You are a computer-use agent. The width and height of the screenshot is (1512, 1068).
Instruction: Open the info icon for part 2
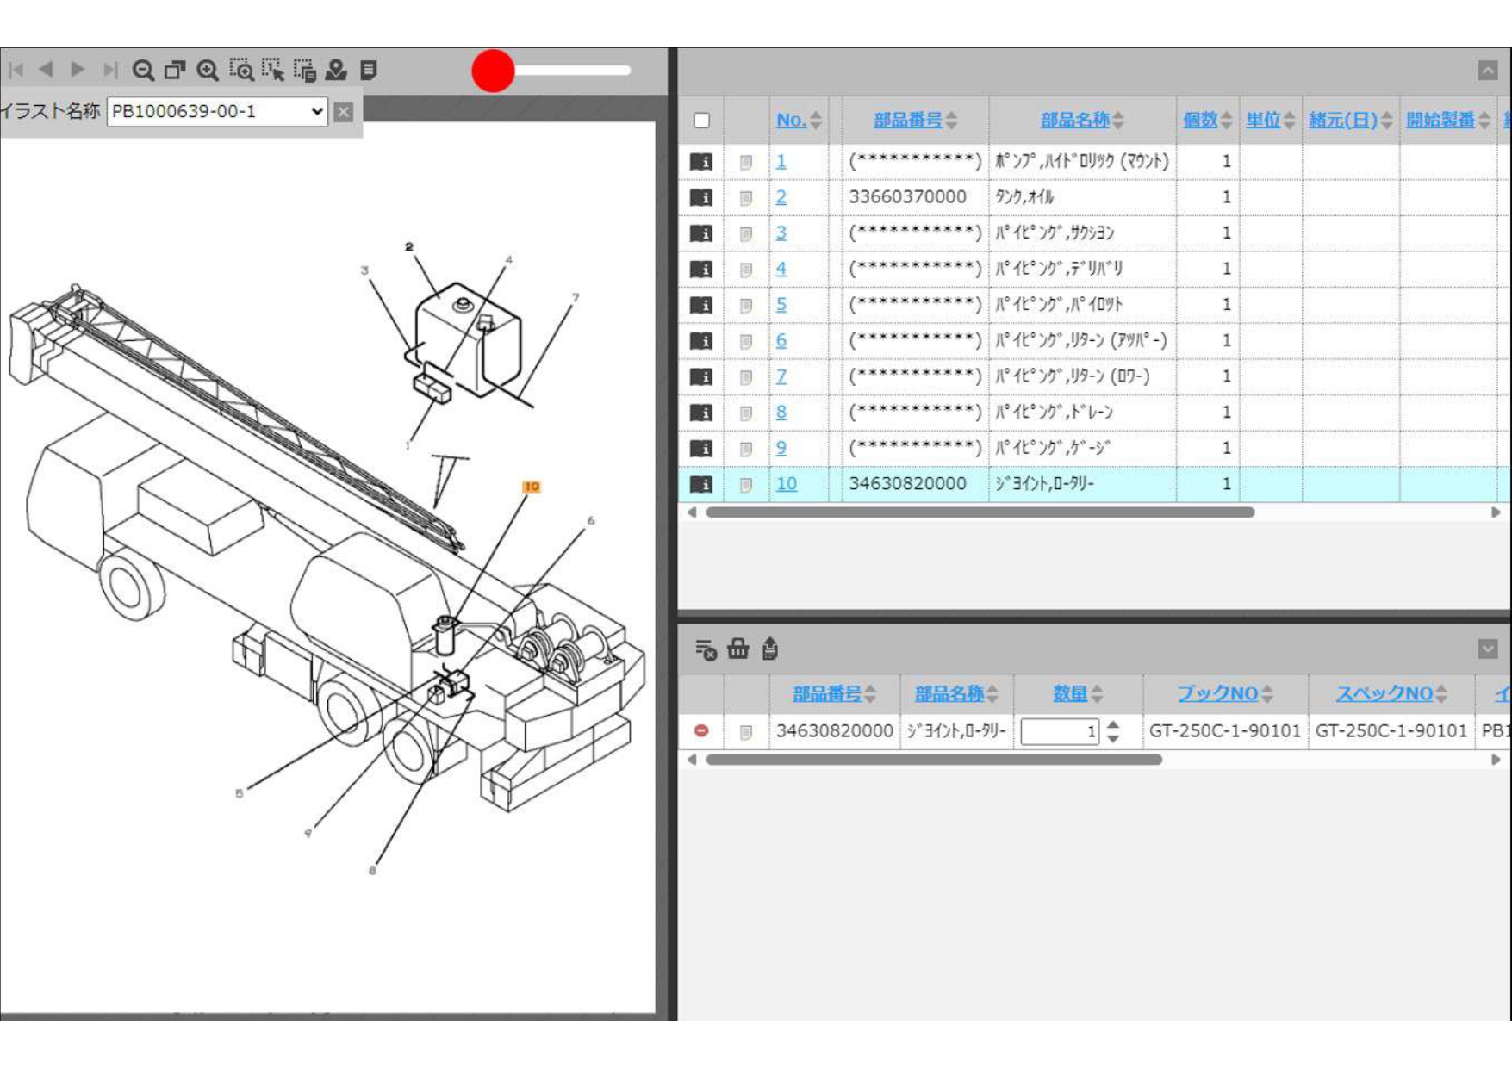coord(701,197)
